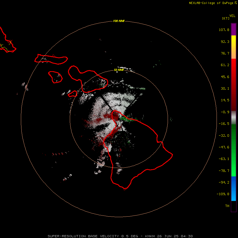238x238 pixels.
Task: Click the 30.1 scale value
Action: coord(225,89)
